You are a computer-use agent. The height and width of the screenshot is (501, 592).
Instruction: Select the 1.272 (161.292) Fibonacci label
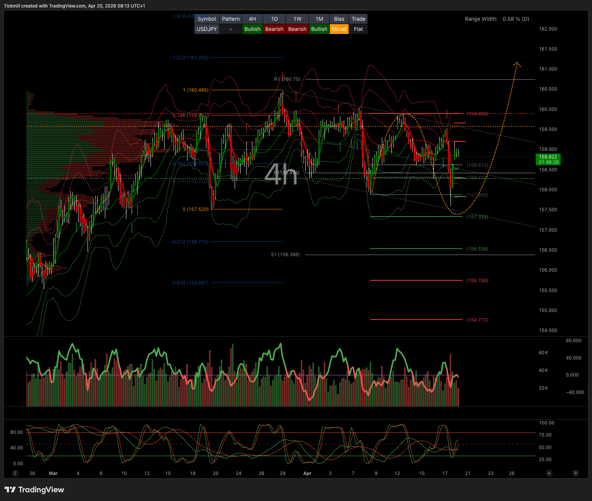pos(191,58)
